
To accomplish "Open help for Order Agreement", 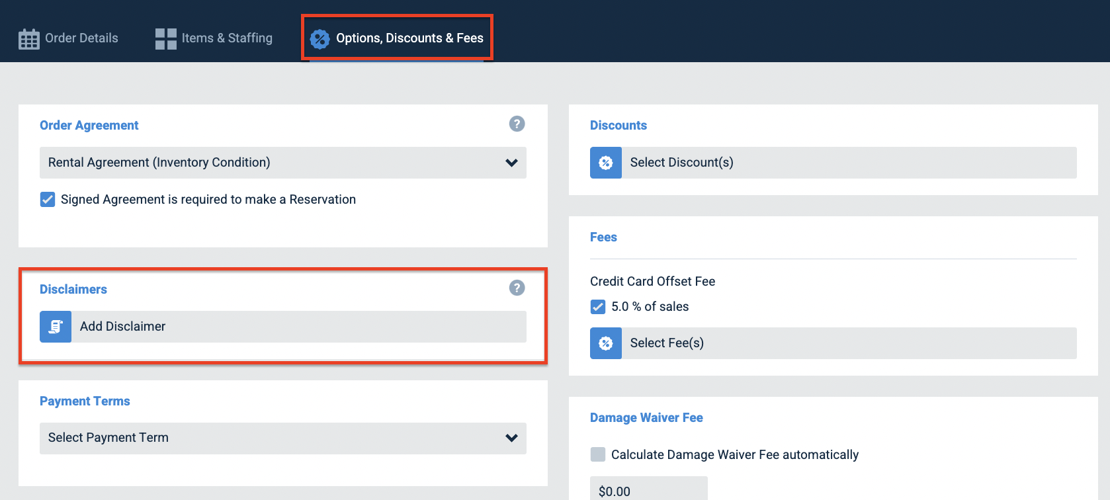I will [517, 124].
